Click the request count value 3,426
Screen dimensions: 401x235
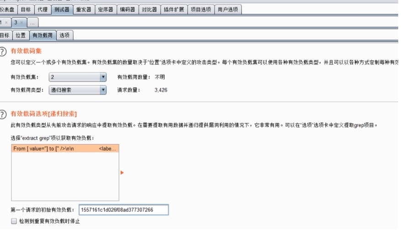pyautogui.click(x=161, y=90)
